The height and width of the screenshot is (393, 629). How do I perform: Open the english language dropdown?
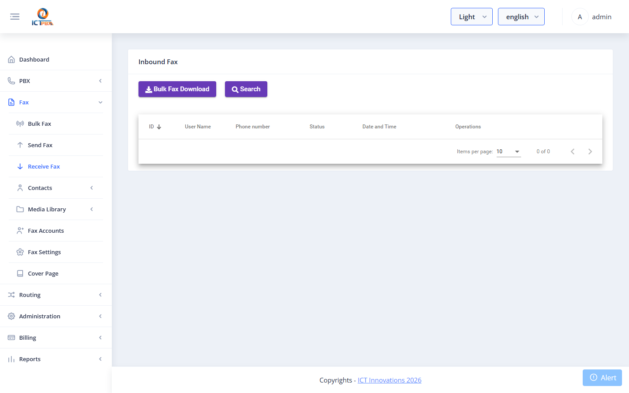coord(521,17)
